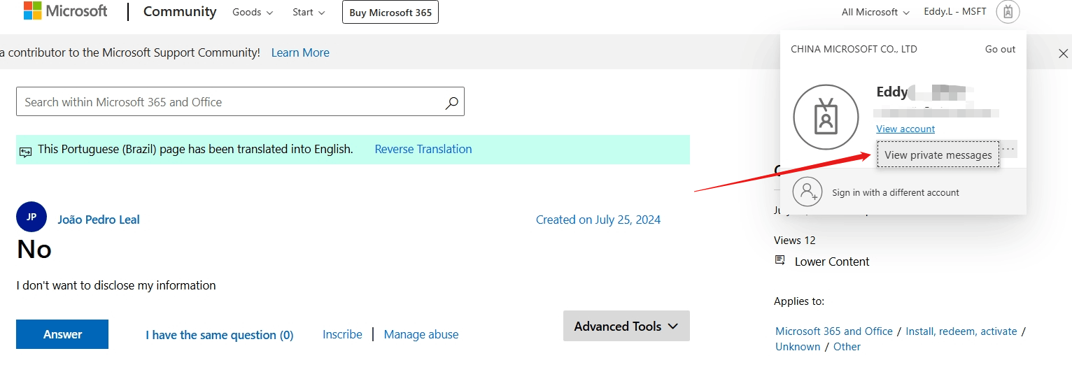
Task: Click I have the same question (0)
Action: tap(220, 335)
